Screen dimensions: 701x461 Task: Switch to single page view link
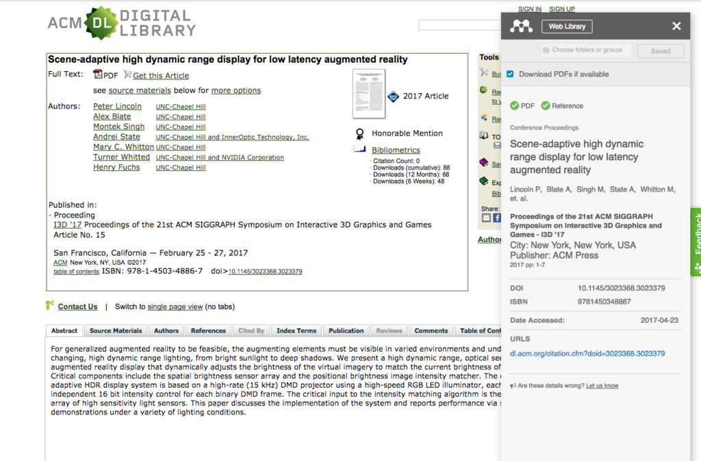[x=175, y=306]
